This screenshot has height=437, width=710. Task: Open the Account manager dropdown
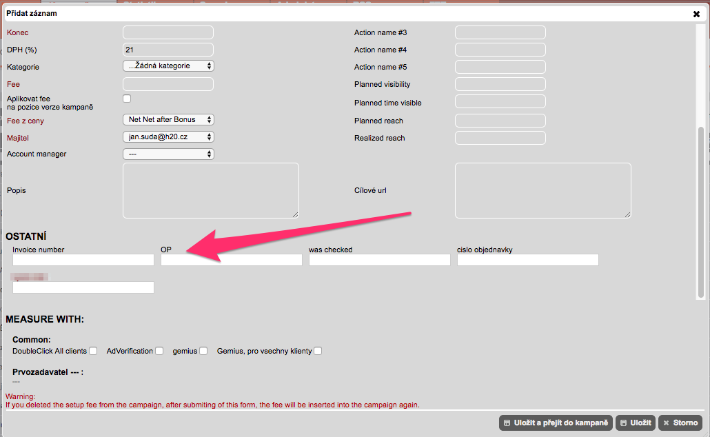pyautogui.click(x=168, y=154)
